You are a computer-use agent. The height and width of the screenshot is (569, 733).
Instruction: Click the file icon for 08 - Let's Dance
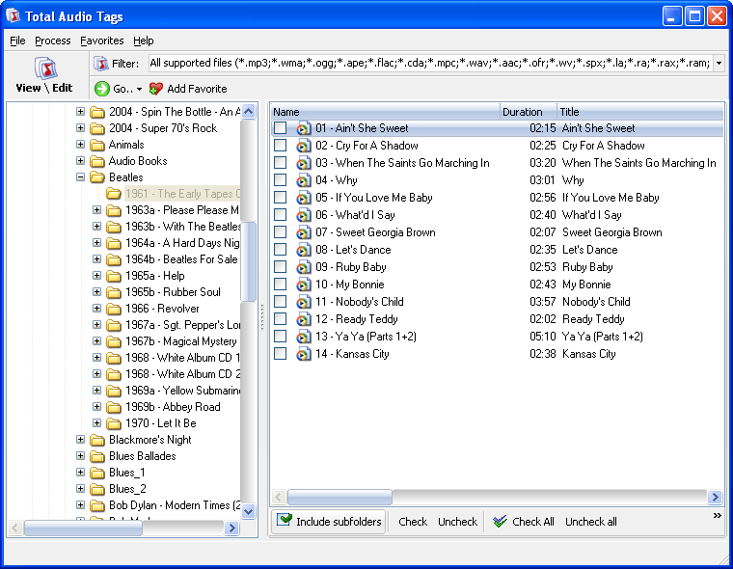click(303, 250)
